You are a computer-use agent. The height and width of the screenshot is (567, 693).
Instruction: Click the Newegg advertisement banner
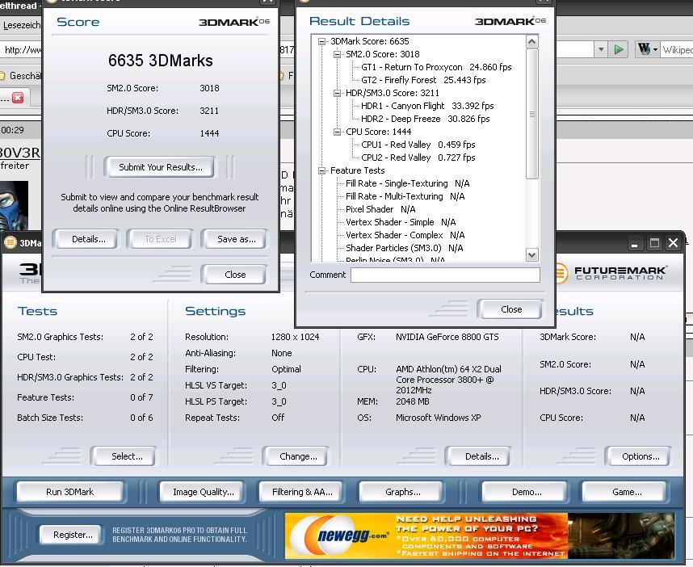(x=479, y=535)
